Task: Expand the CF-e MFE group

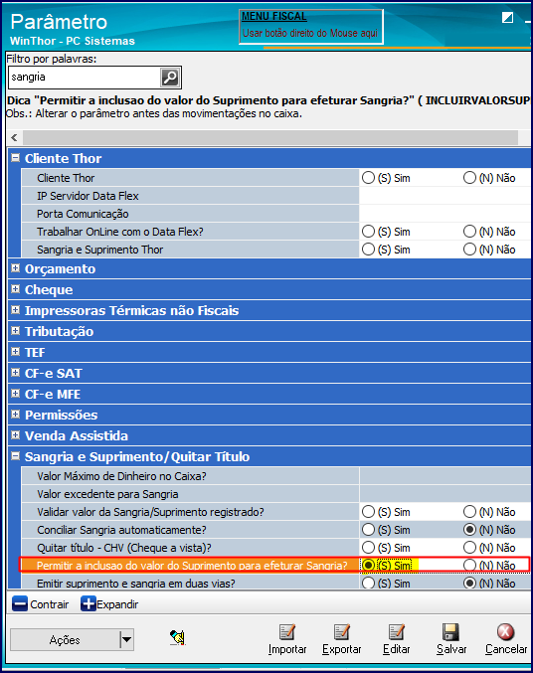Action: click(x=16, y=393)
